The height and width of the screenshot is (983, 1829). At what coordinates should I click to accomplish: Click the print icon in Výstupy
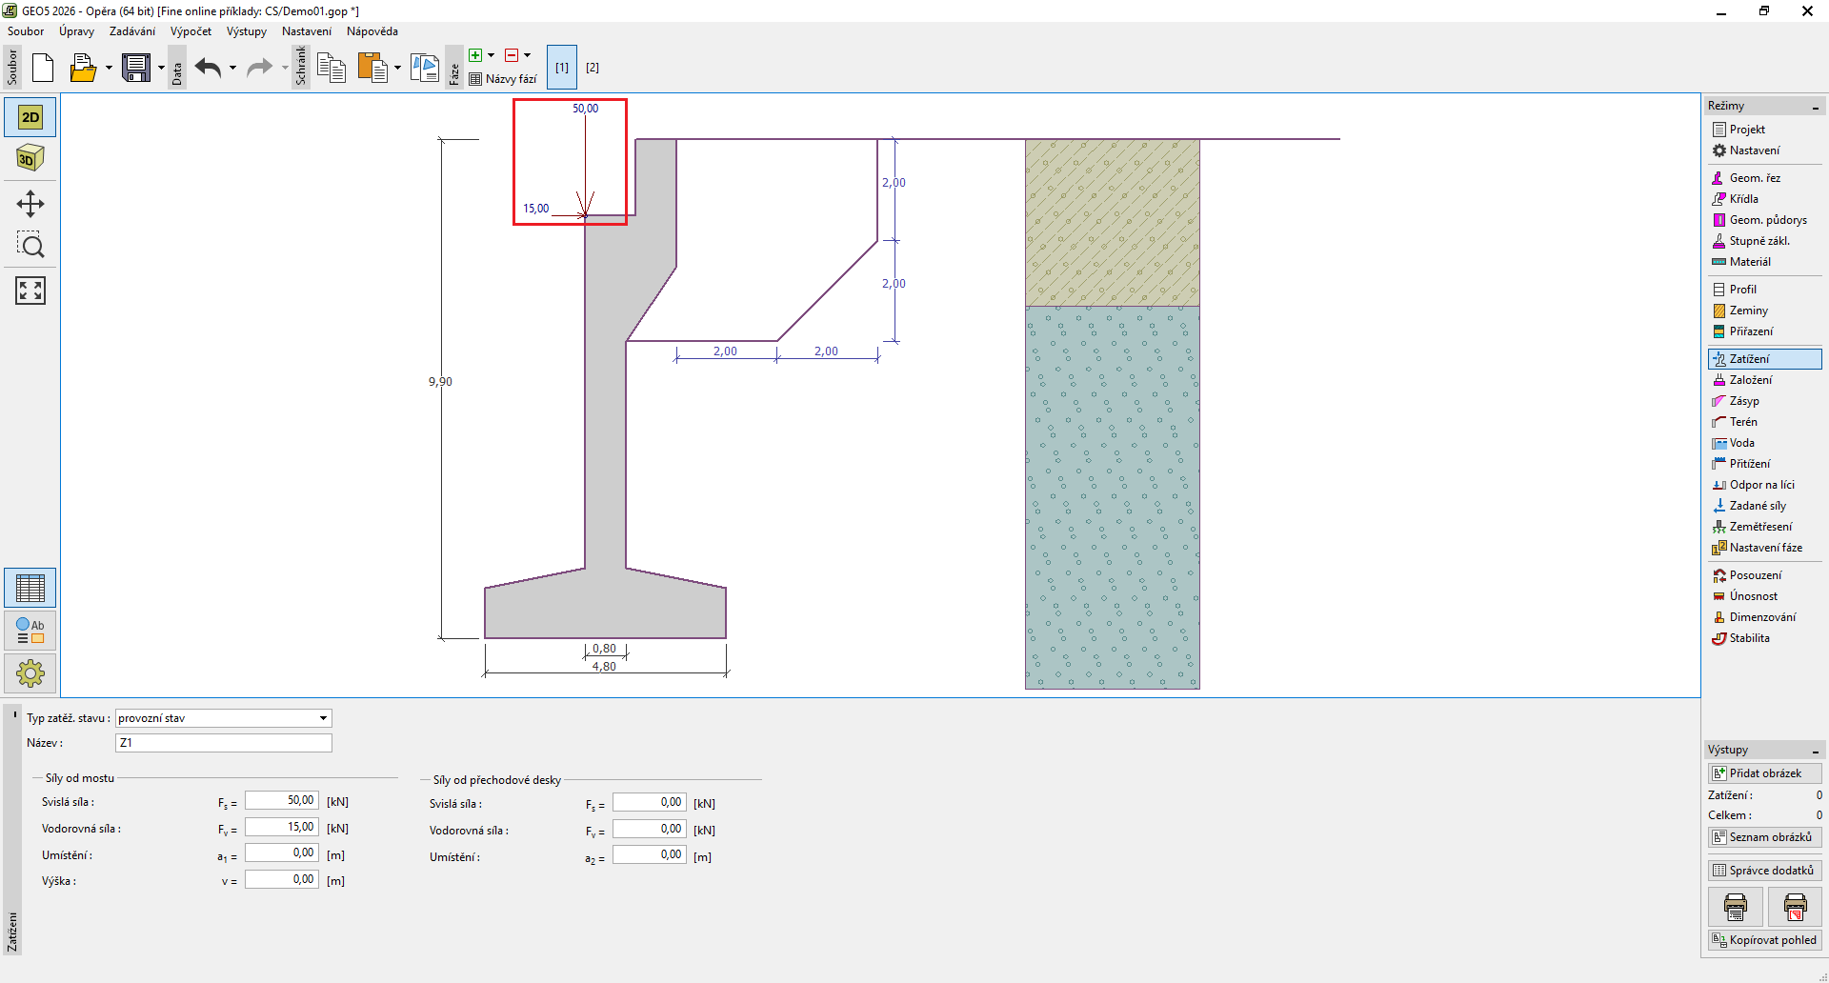[1735, 907]
